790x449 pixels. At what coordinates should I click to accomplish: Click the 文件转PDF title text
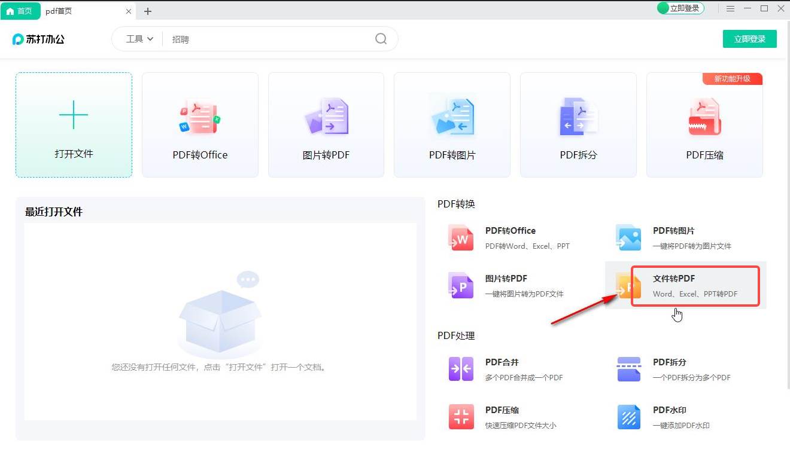coord(674,279)
